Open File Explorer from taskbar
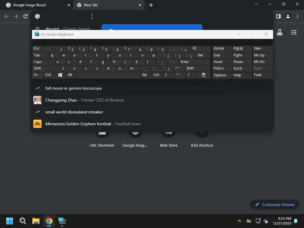 click(x=36, y=221)
